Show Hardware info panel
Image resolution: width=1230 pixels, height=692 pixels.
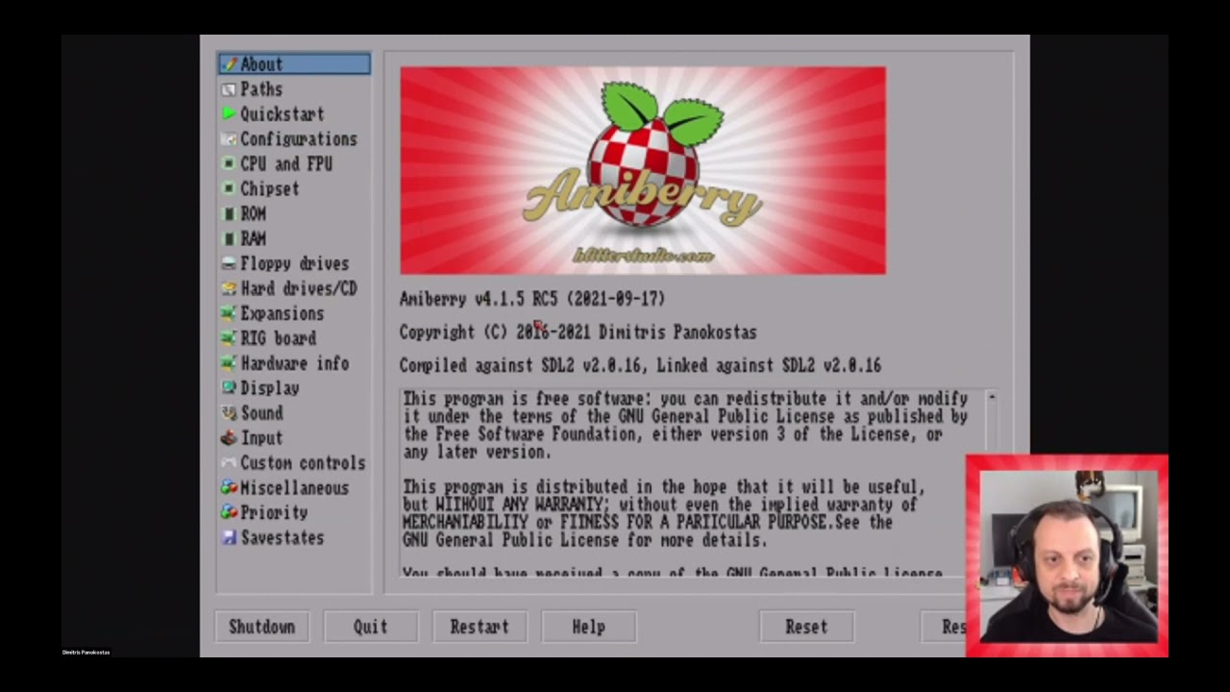(294, 363)
